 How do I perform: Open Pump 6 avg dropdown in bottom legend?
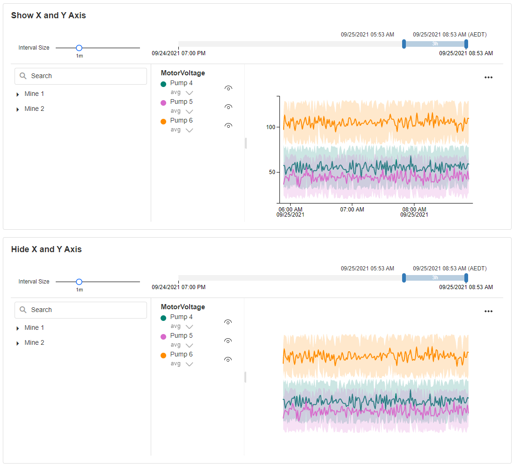(189, 364)
